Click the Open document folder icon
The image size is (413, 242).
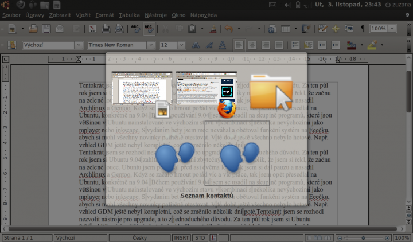pyautogui.click(x=33, y=28)
